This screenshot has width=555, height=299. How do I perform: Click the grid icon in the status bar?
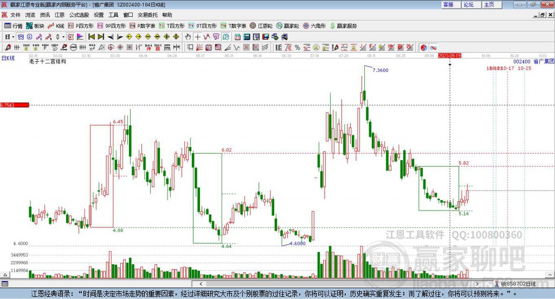(x=4, y=284)
